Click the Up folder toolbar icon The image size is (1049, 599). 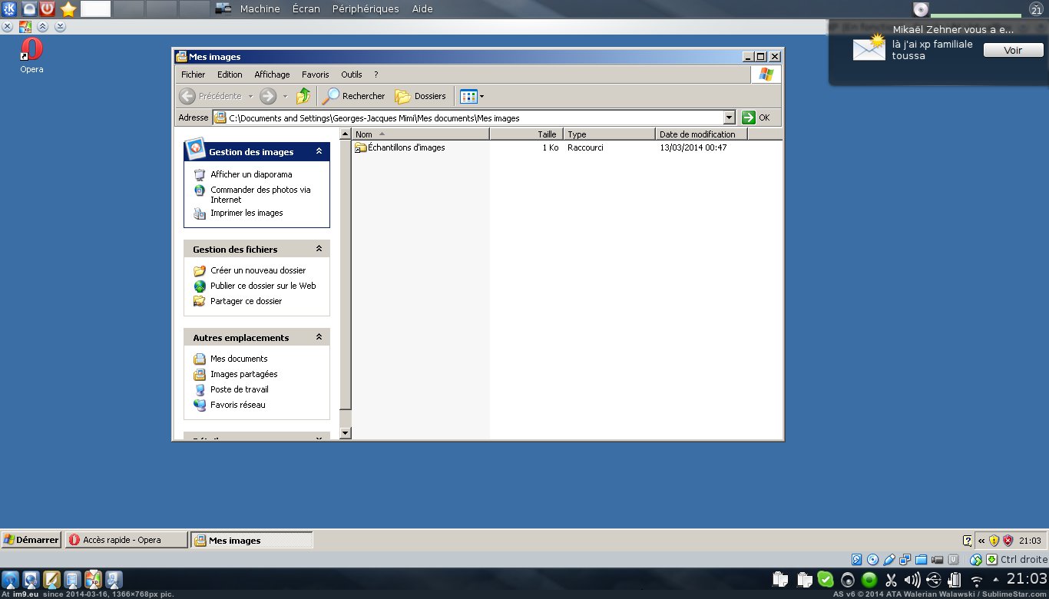point(303,96)
